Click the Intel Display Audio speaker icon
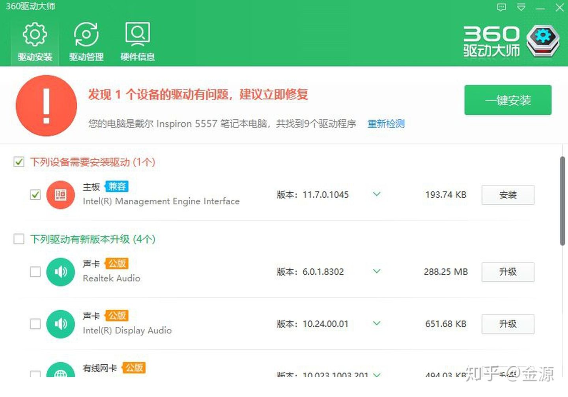Viewport: 568px width, 397px height. coord(60,324)
